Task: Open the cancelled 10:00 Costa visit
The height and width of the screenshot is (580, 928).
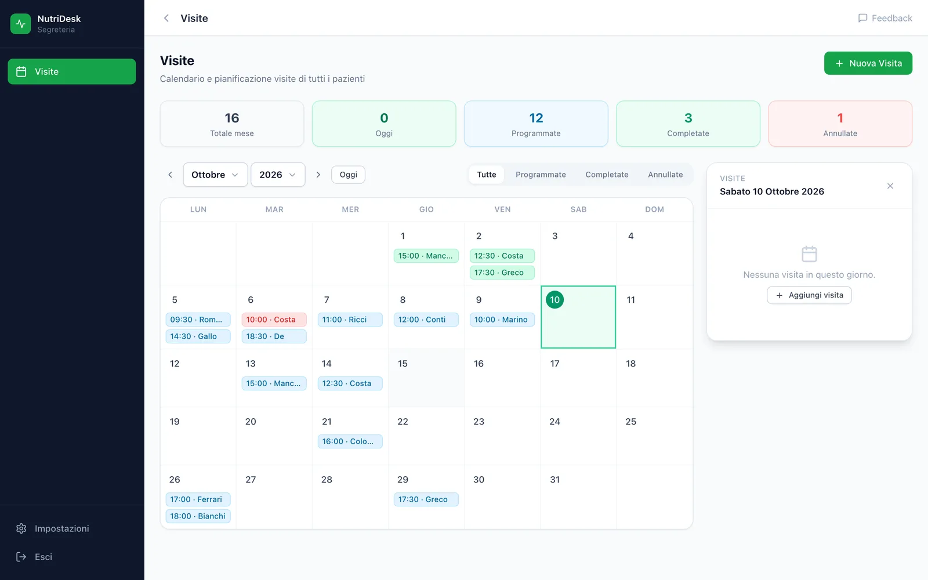Action: coord(274,320)
